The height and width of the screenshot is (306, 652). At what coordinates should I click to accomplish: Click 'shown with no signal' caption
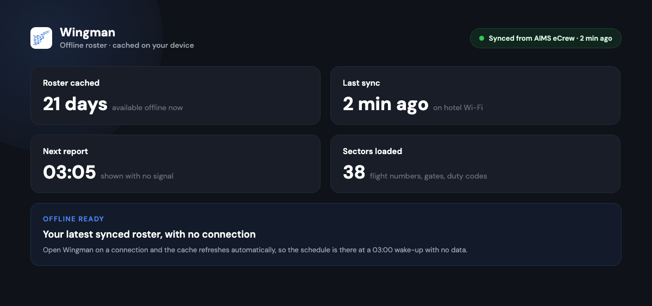137,176
